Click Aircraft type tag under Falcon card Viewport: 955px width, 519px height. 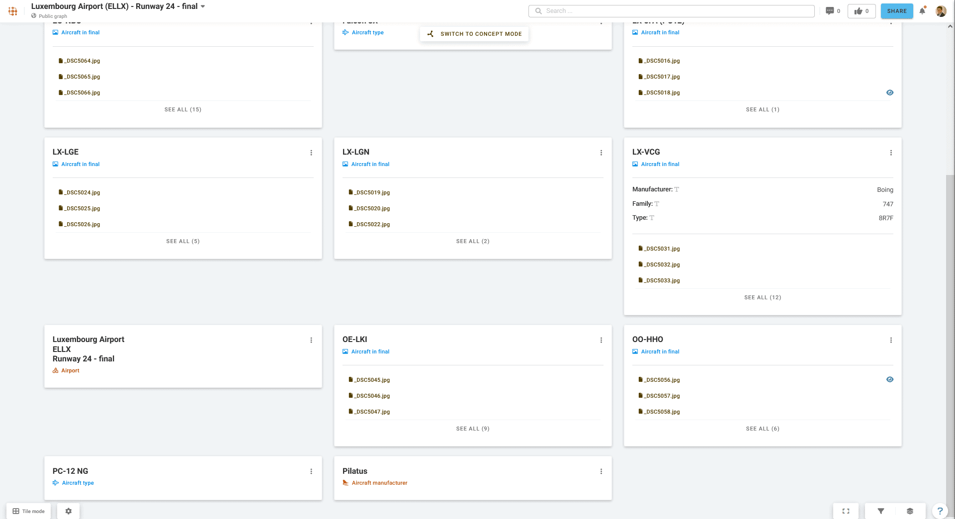tap(363, 32)
